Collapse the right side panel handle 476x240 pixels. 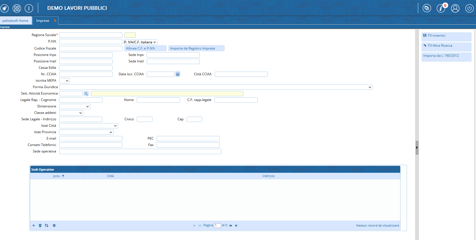point(417,147)
